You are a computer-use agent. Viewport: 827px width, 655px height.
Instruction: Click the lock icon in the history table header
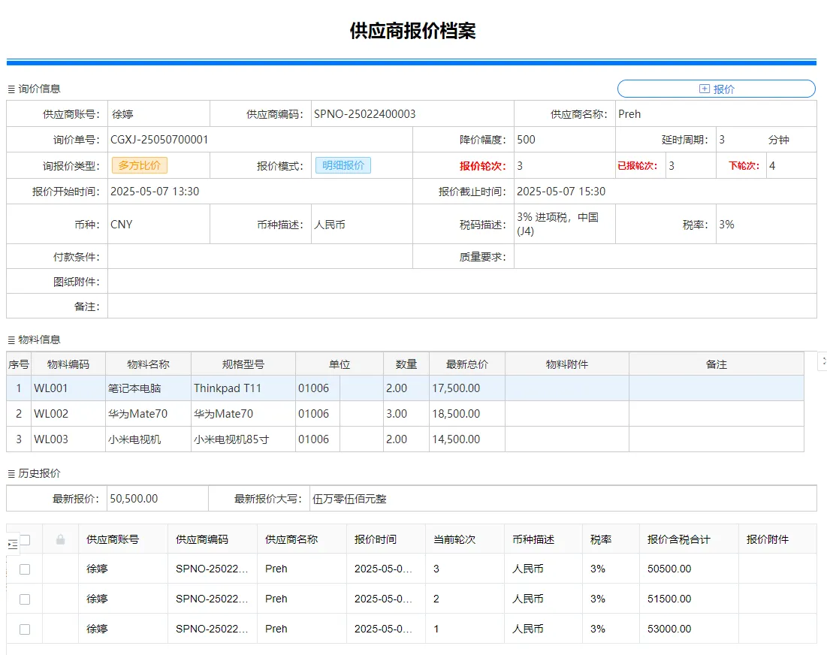click(x=61, y=539)
